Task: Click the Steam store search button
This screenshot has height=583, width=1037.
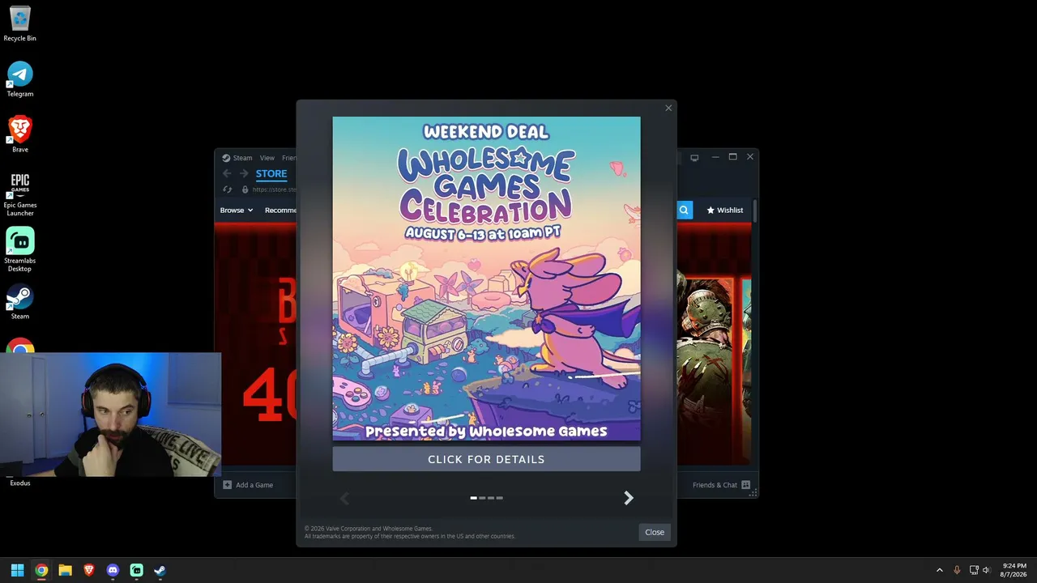Action: 684,211
